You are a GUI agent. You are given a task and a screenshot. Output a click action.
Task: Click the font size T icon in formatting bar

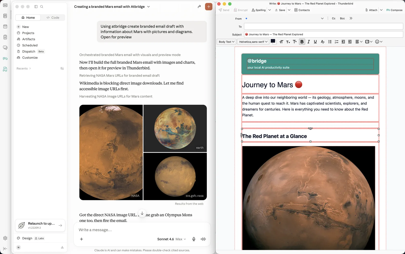(x=281, y=42)
